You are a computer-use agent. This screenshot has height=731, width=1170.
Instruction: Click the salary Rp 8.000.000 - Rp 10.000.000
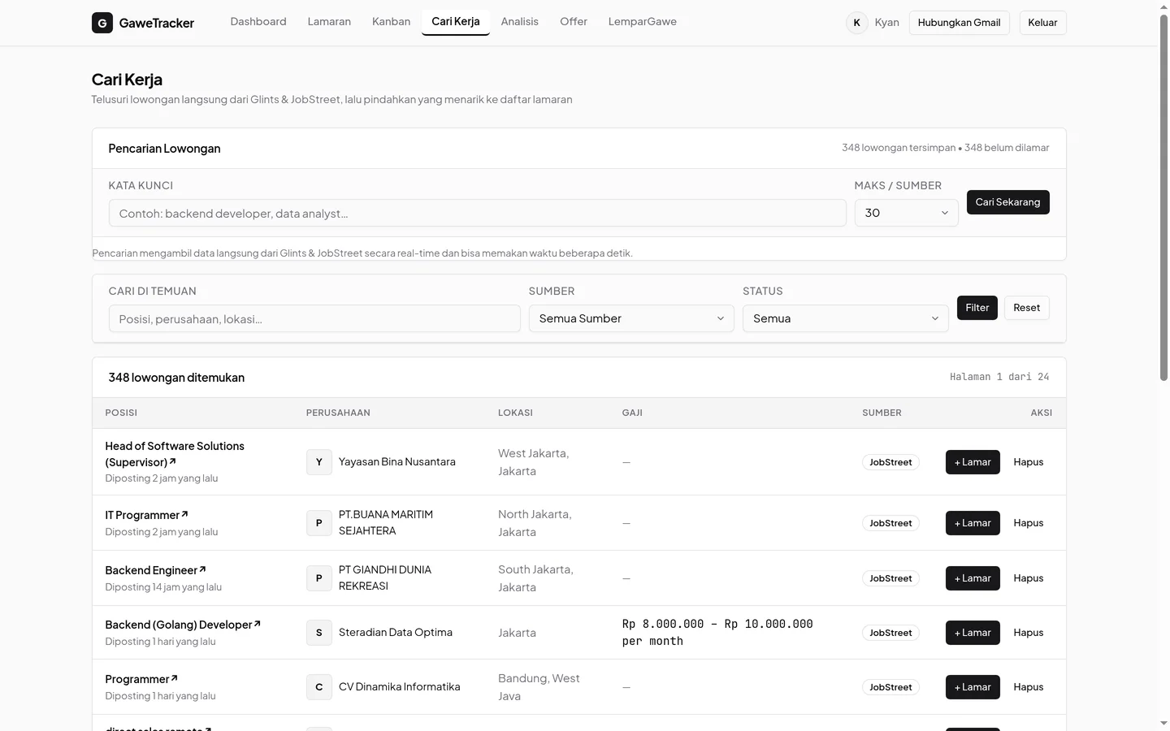click(717, 633)
